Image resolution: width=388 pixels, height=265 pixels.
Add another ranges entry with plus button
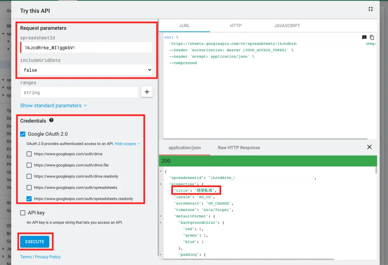147,92
